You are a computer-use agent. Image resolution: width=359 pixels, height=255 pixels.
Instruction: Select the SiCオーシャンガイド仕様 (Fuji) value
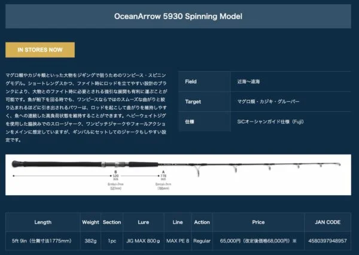pos(270,122)
